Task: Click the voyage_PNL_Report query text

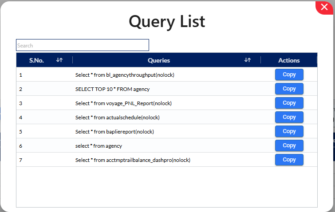Action: click(123, 103)
